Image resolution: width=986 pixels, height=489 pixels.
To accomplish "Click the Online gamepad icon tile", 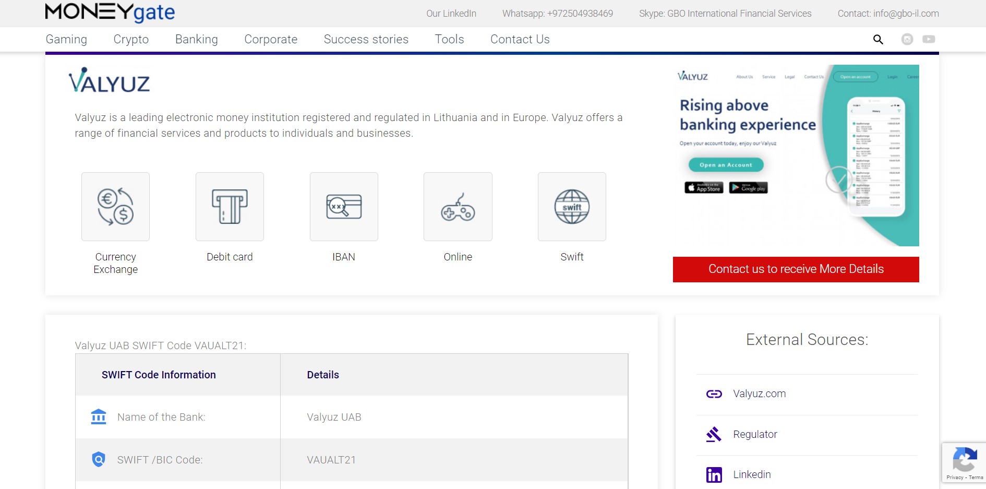I will pos(458,207).
